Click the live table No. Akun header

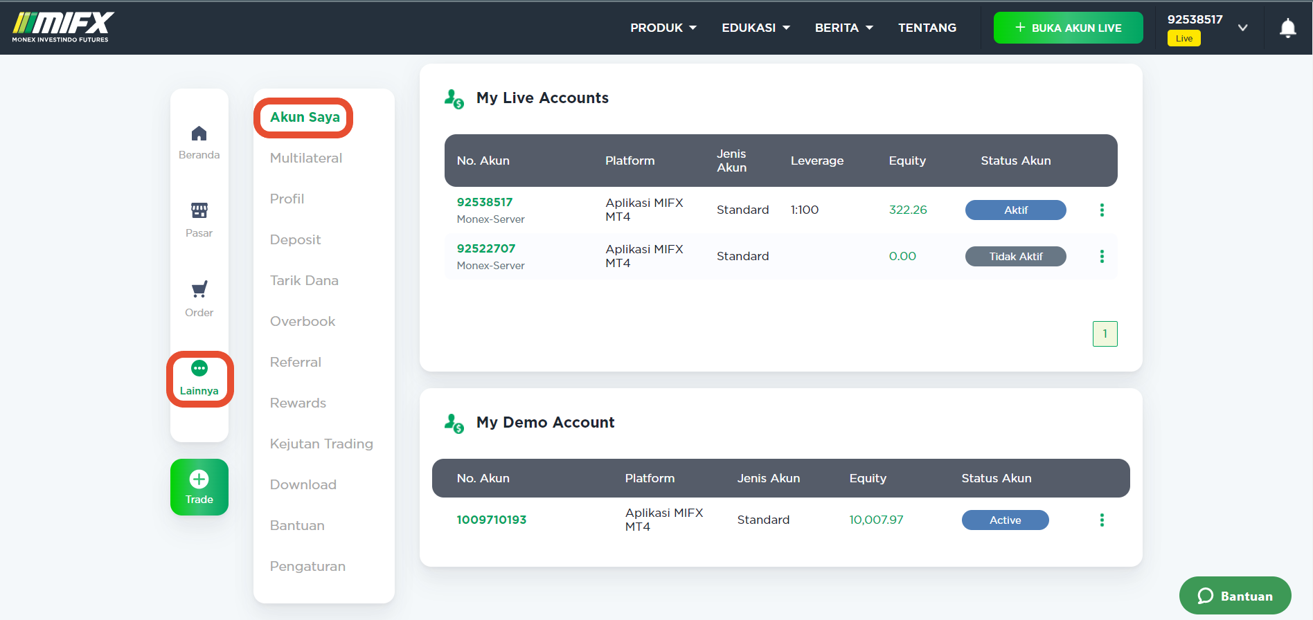click(x=483, y=161)
